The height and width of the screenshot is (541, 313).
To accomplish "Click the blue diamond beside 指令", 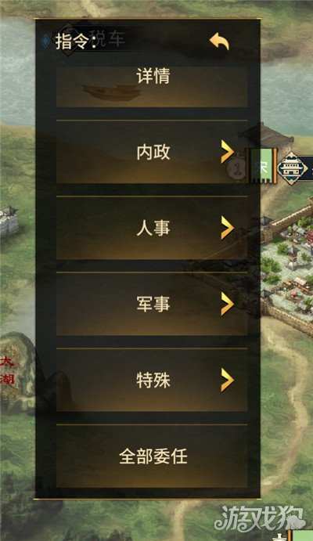I will (45, 41).
